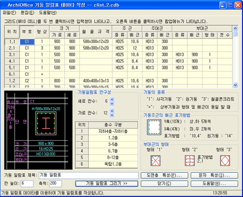Click the 층수 구분 column header

pyautogui.click(x=113, y=125)
